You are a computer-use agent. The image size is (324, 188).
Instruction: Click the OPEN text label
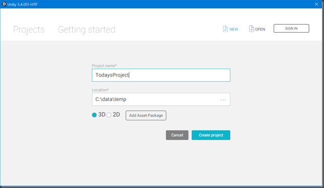pyautogui.click(x=260, y=29)
